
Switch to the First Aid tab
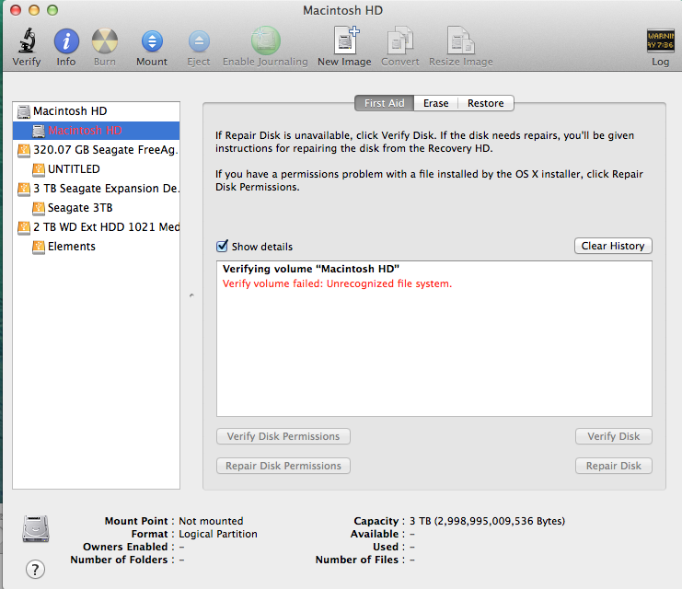(384, 103)
